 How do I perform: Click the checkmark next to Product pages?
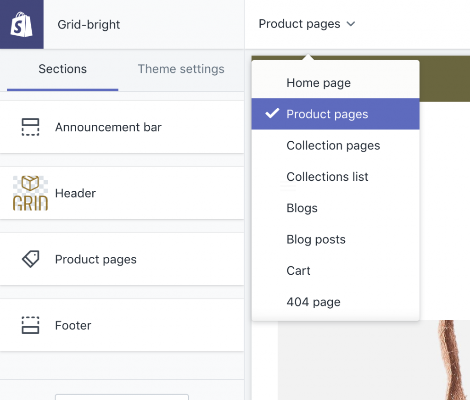point(272,113)
